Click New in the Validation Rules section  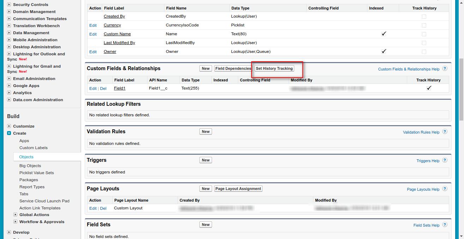205,131
